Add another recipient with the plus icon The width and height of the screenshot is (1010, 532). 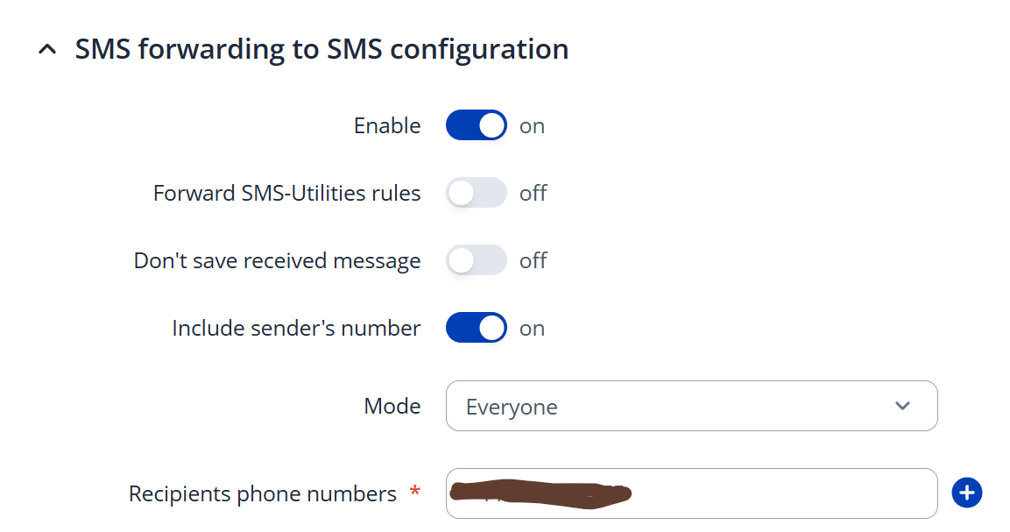pos(966,493)
